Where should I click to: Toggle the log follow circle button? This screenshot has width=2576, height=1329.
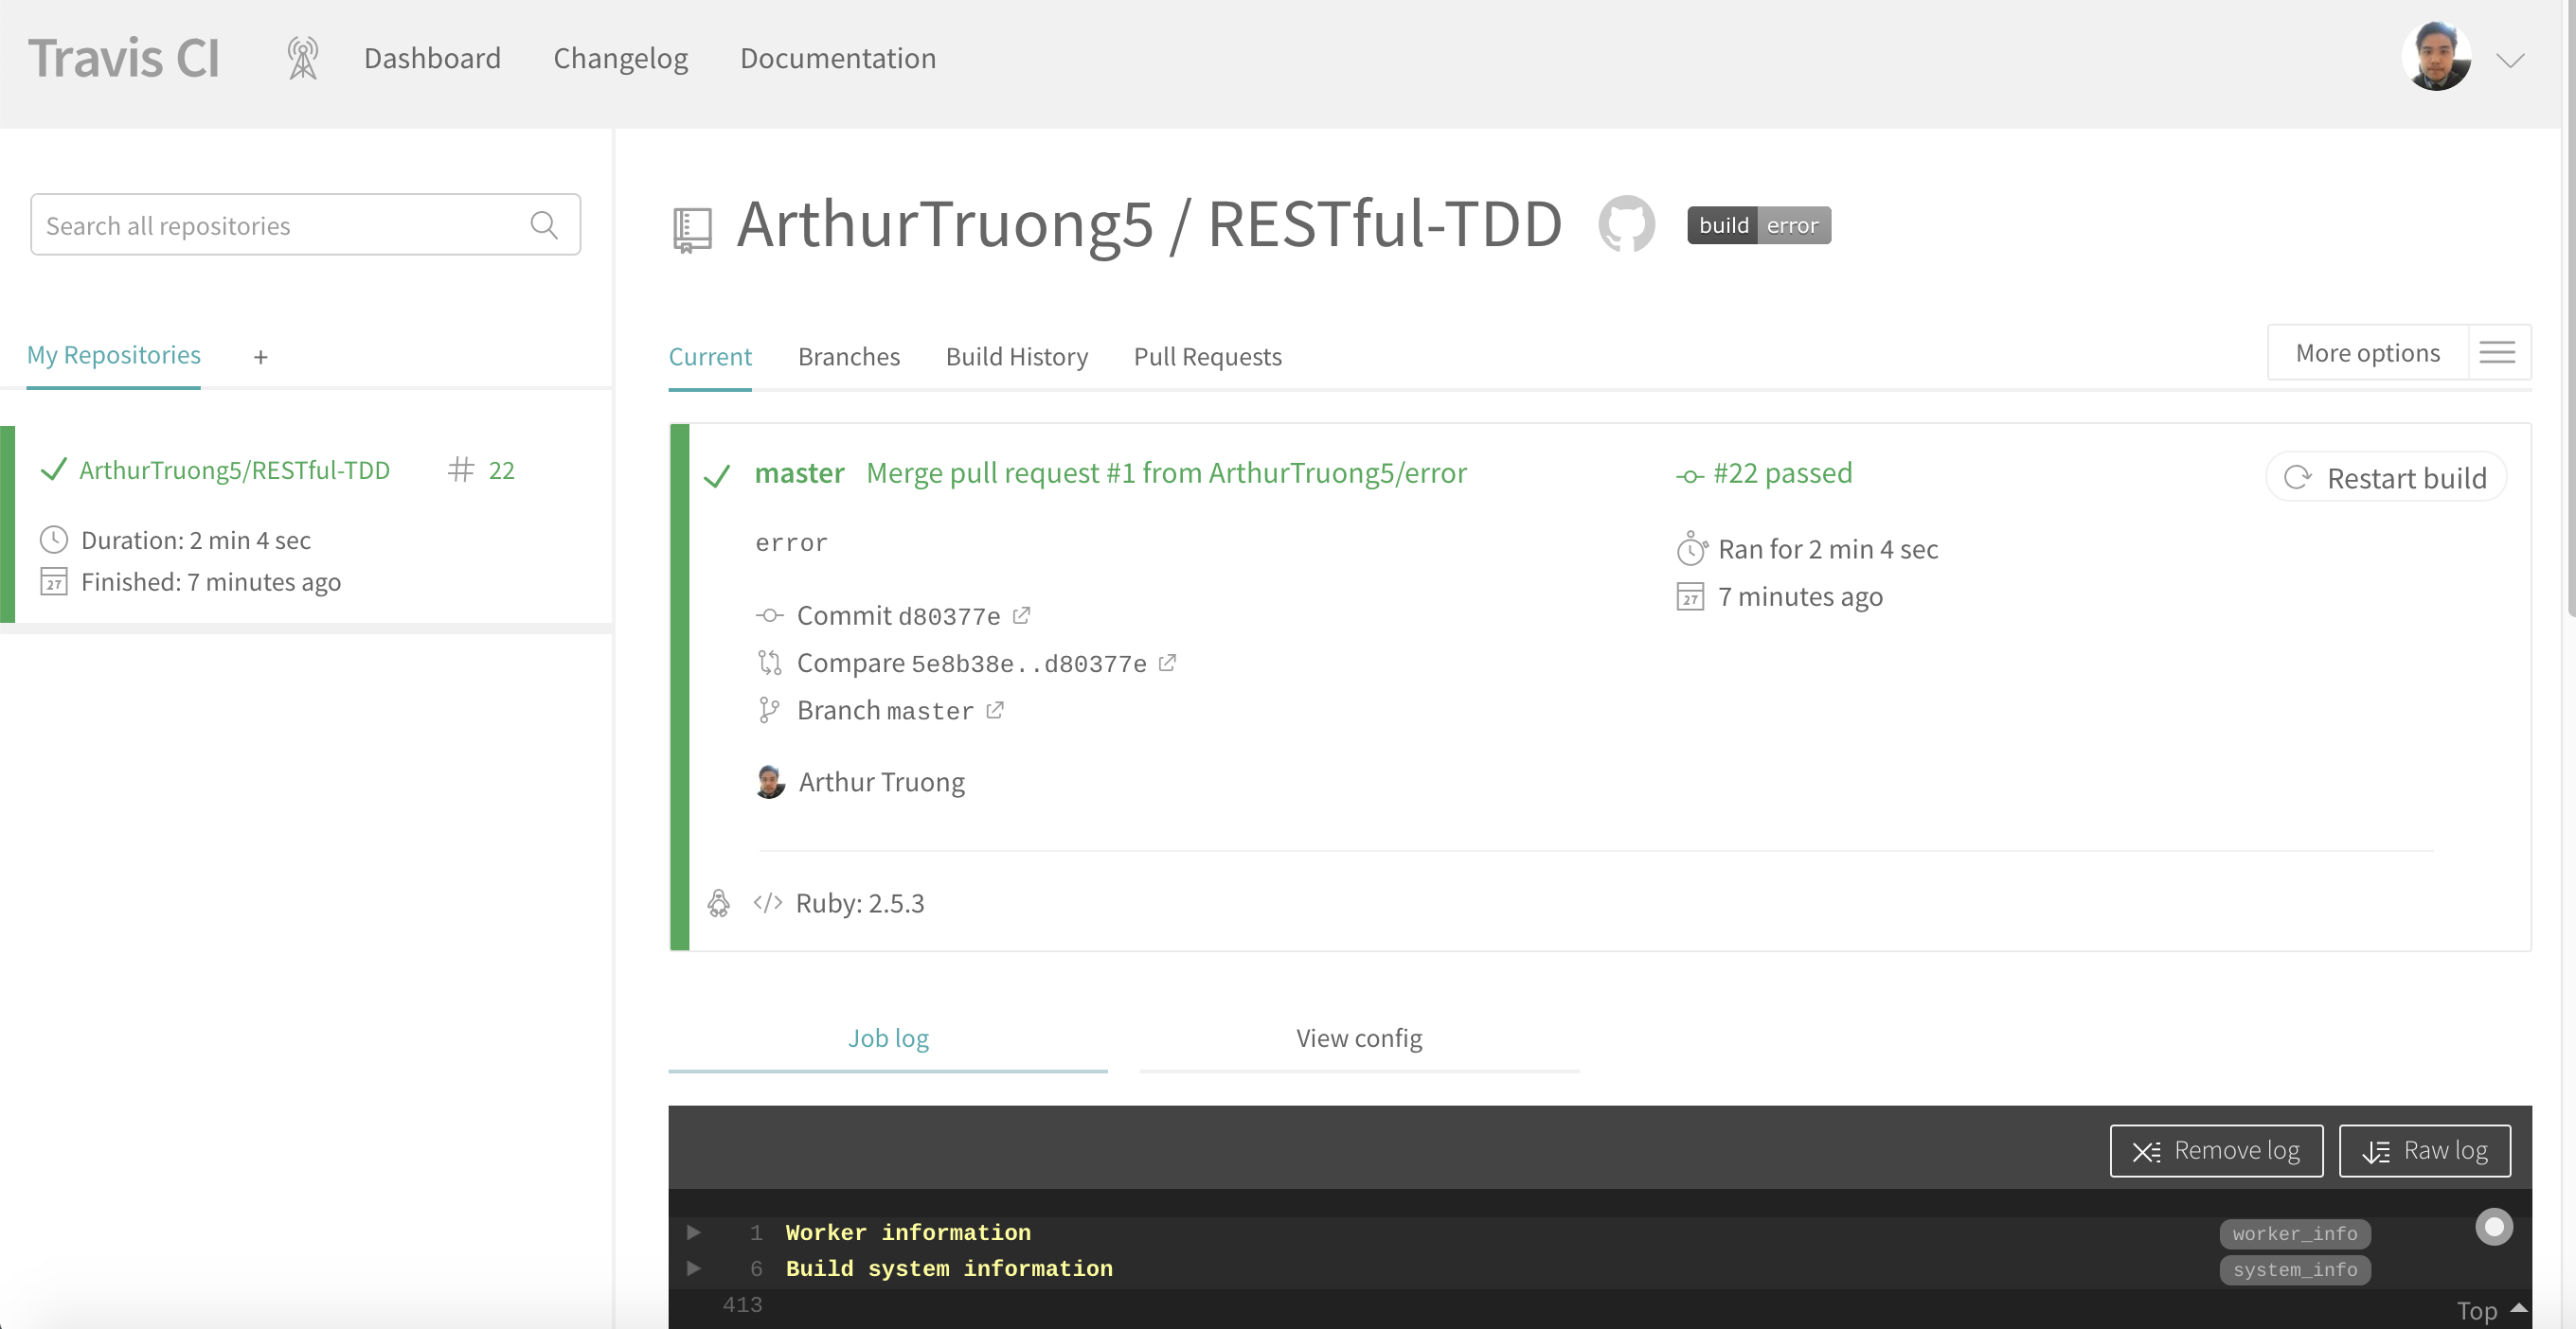2493,1226
